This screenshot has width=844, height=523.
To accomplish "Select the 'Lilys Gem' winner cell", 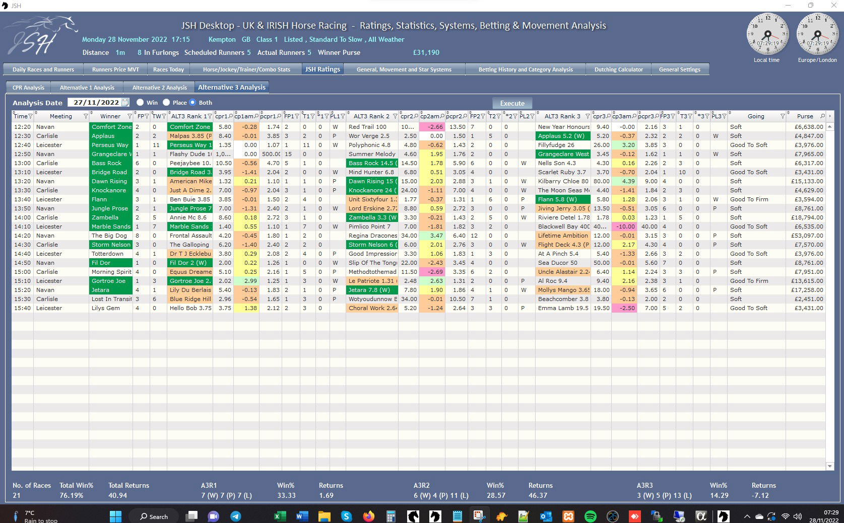I will [111, 308].
